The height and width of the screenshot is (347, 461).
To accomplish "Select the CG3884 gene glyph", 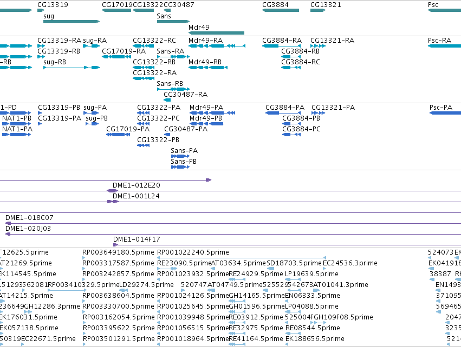I will [x=281, y=10].
